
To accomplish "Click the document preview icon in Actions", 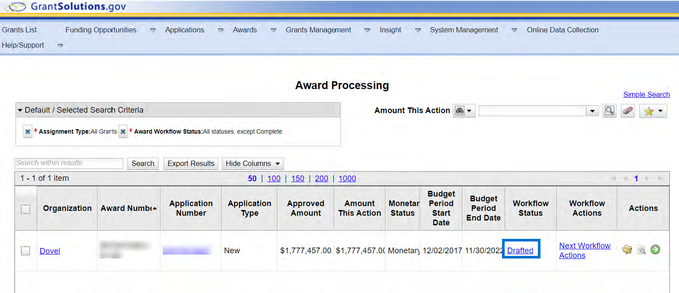I will click(641, 250).
